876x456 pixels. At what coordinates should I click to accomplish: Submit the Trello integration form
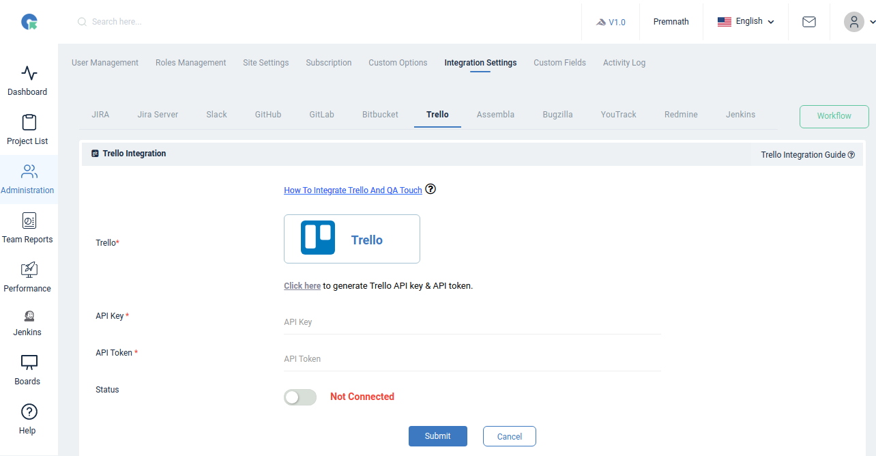click(x=437, y=436)
